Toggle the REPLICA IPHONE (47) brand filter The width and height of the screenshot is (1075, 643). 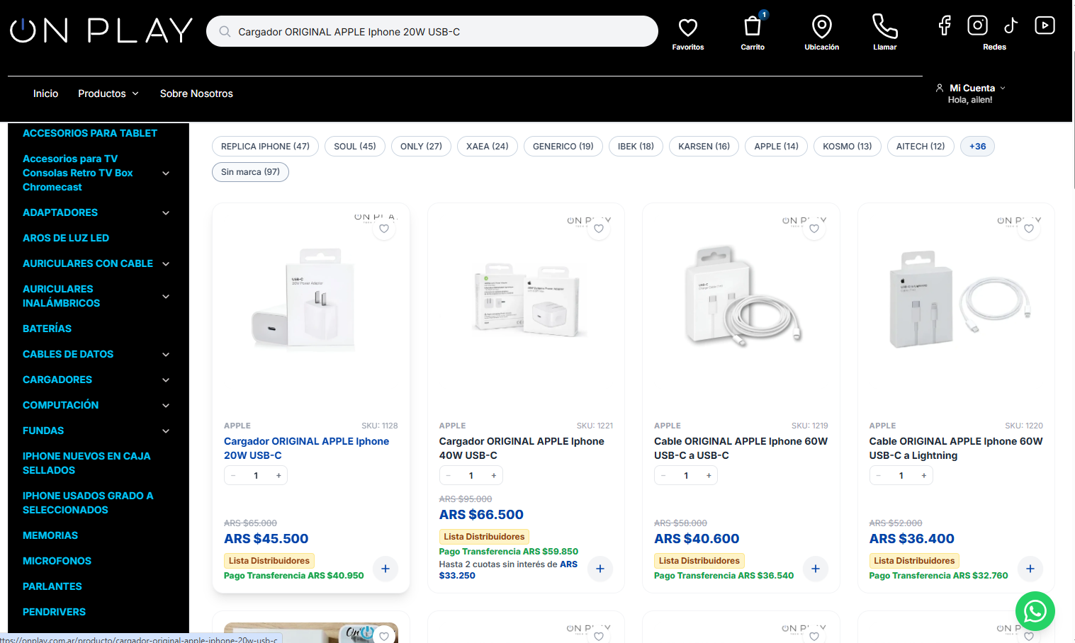point(265,147)
